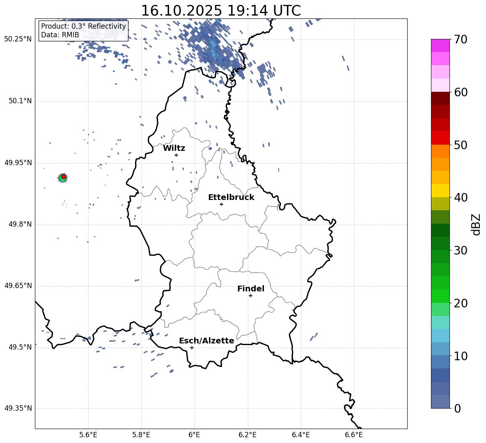
Task: Select the Findel city label
Action: [x=251, y=289]
